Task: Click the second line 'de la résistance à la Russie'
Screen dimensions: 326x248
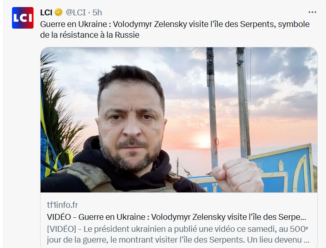Action: 90,35
